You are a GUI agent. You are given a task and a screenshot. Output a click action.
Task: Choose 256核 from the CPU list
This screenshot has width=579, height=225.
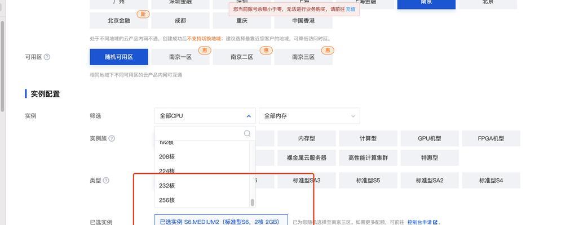(202, 200)
